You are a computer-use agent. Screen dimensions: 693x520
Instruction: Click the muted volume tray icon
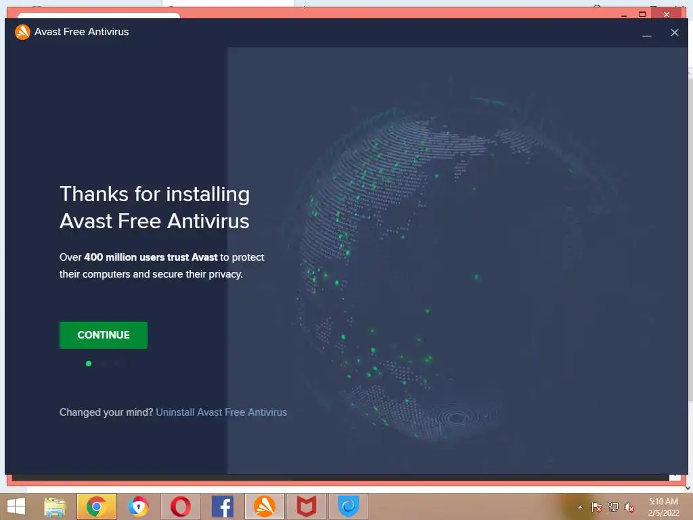coord(629,507)
